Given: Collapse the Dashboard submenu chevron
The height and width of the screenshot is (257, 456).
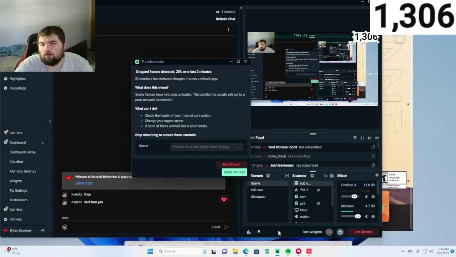Looking at the screenshot, I should 42,143.
